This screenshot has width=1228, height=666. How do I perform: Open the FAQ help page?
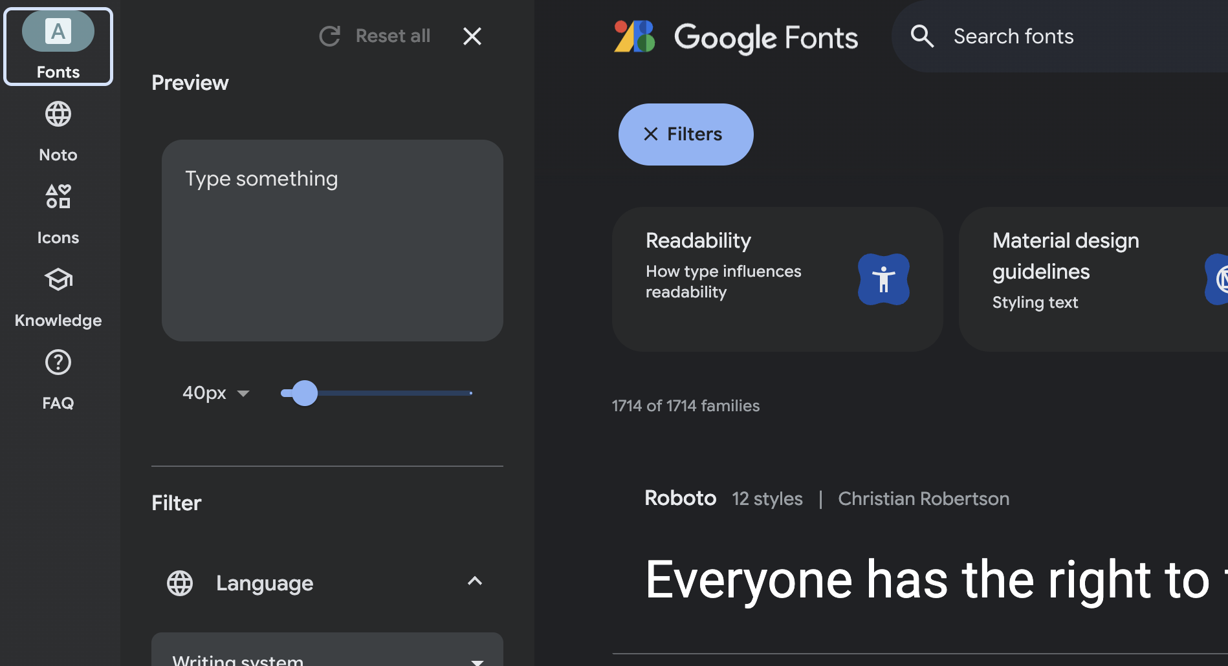[x=58, y=380]
